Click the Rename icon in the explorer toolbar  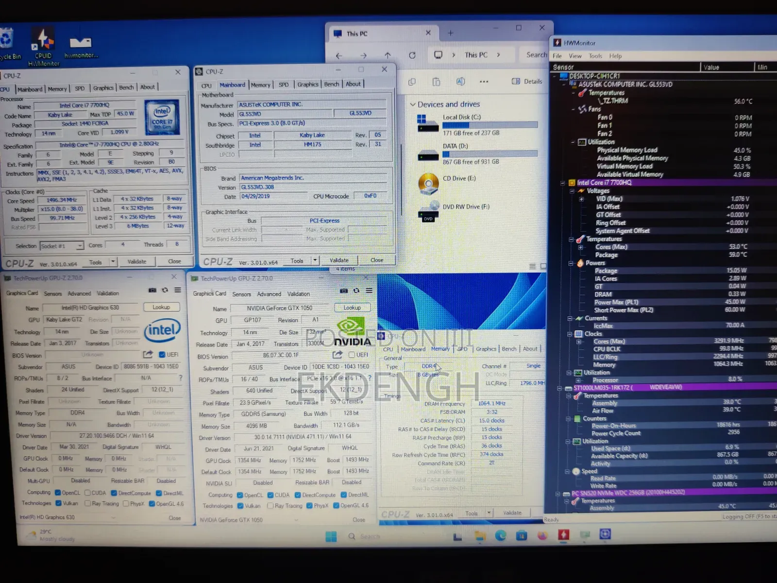460,82
